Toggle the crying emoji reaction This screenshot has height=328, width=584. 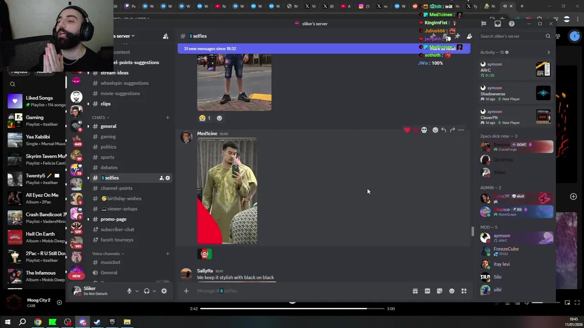pos(205,118)
